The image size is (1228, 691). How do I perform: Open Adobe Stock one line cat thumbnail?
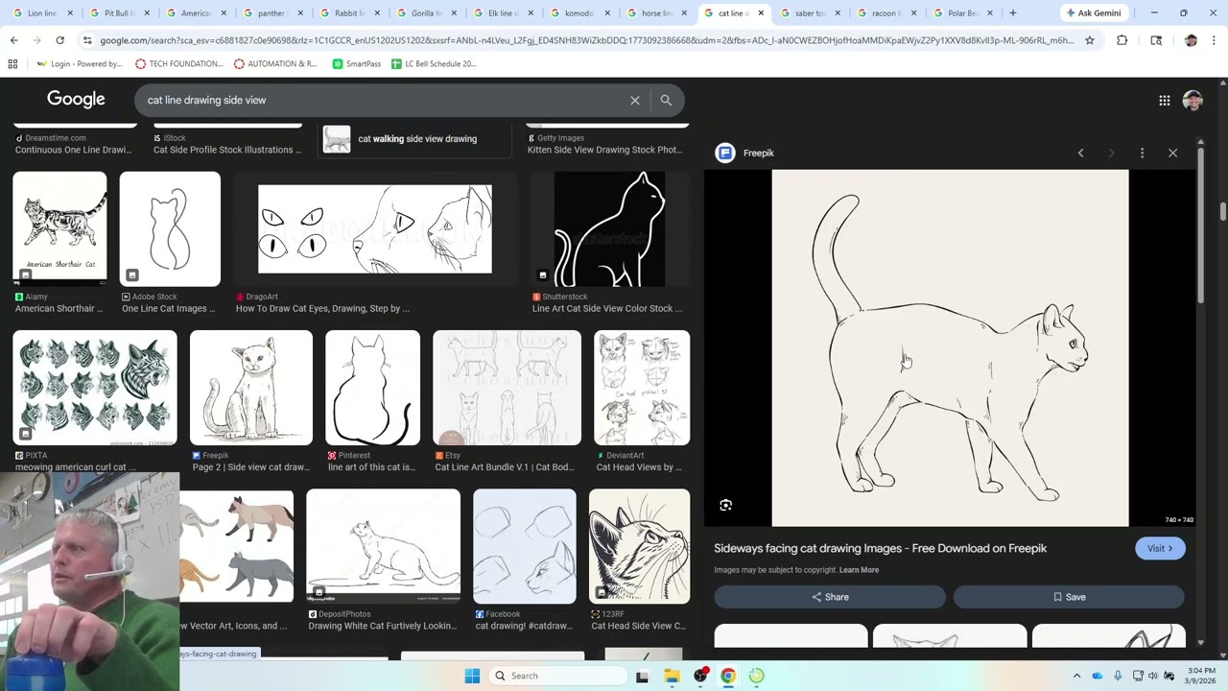[170, 228]
